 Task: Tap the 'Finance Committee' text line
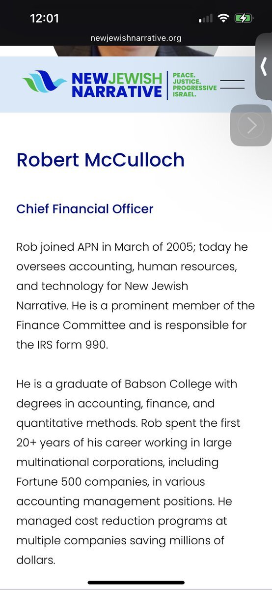tap(132, 325)
